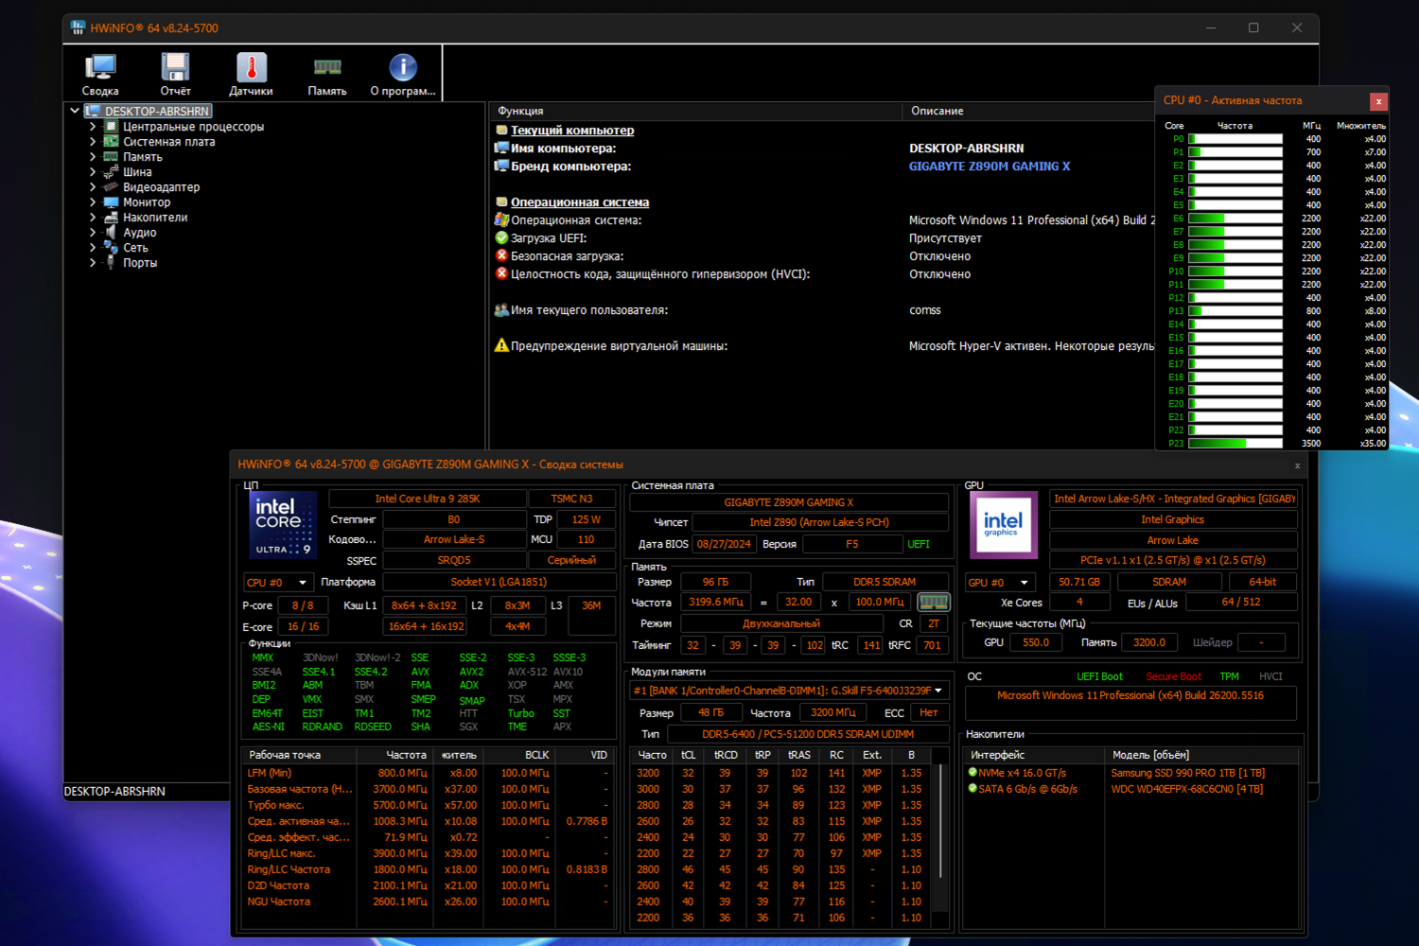This screenshot has height=946, width=1419.
Task: Click the P23 core frequency bar
Action: (1235, 444)
